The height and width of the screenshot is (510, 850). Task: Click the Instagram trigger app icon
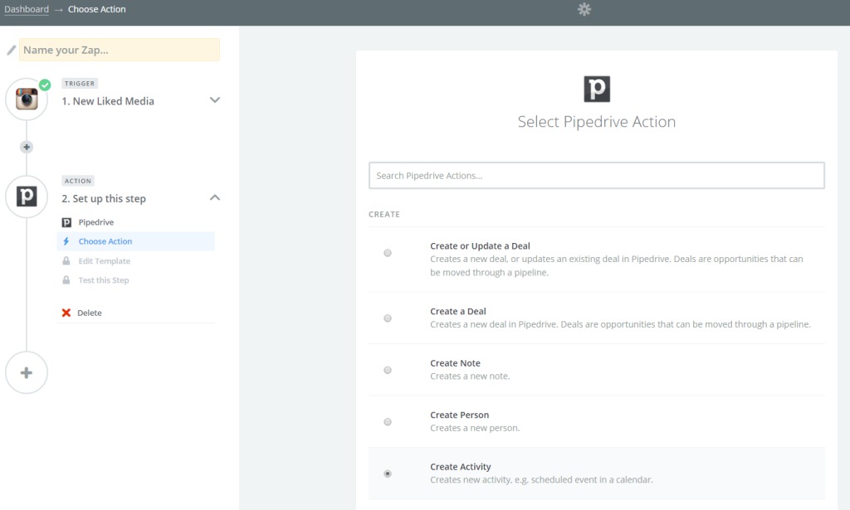[27, 99]
